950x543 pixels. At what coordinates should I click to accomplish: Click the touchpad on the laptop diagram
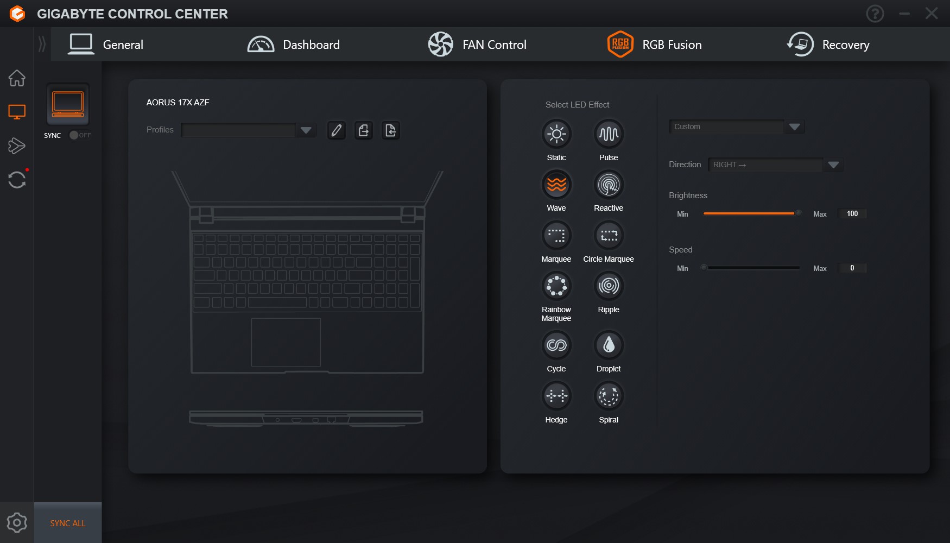tap(286, 342)
